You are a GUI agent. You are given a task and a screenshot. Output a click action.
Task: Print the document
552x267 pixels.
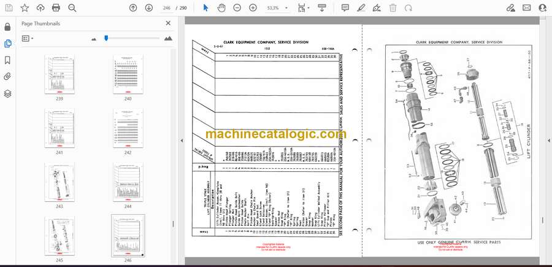pos(56,8)
